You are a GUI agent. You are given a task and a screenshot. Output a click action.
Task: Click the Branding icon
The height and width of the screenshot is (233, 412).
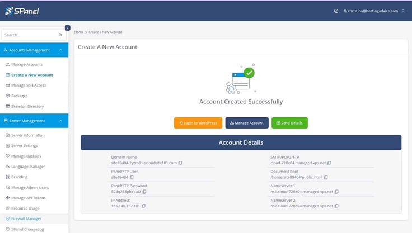pyautogui.click(x=8, y=177)
